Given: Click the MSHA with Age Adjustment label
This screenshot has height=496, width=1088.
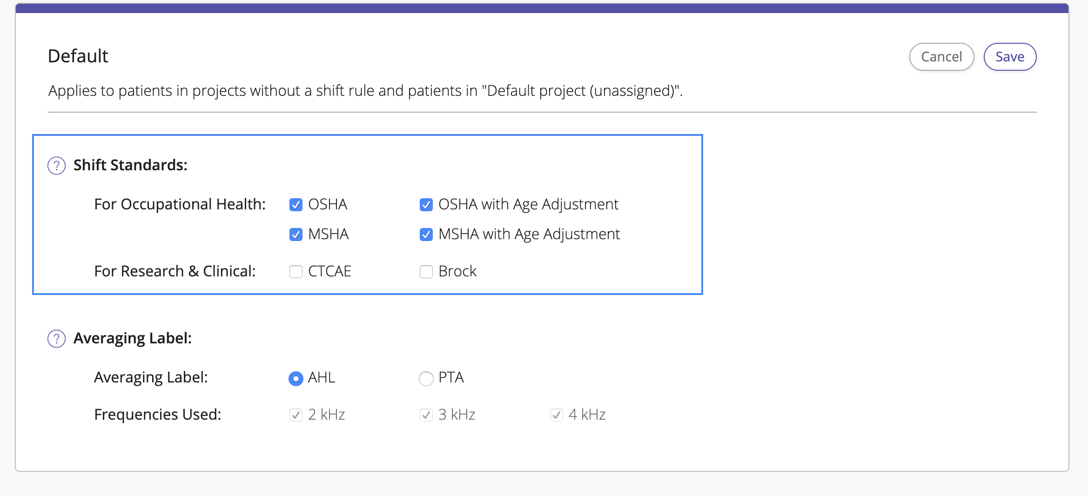Looking at the screenshot, I should 529,234.
